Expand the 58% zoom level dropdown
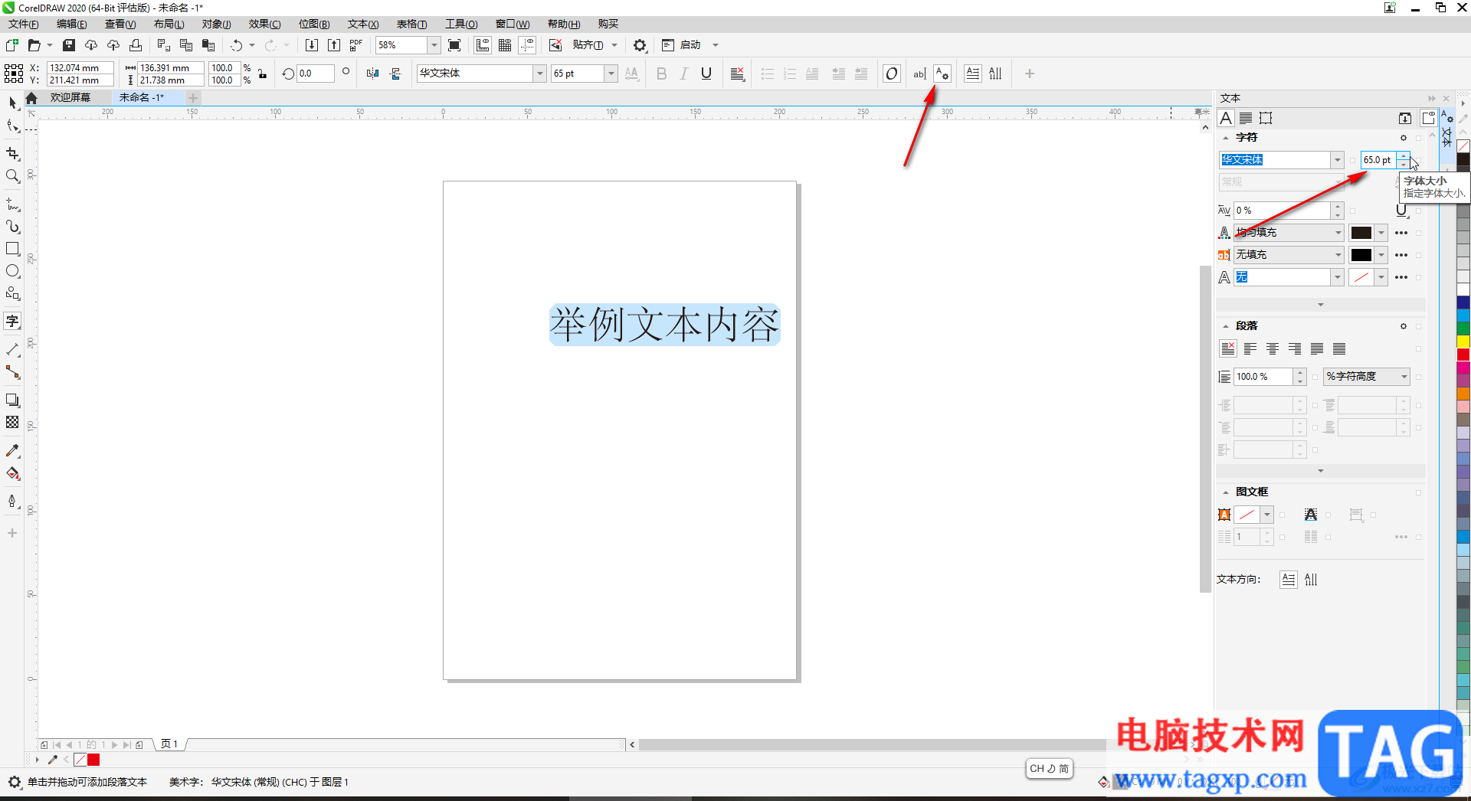Screen dimensions: 1471x801 [434, 45]
